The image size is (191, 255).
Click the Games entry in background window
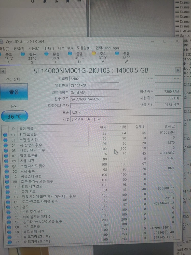point(182,36)
